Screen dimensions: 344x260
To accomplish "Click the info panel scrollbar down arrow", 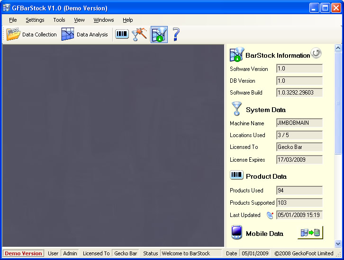I will (x=338, y=243).
